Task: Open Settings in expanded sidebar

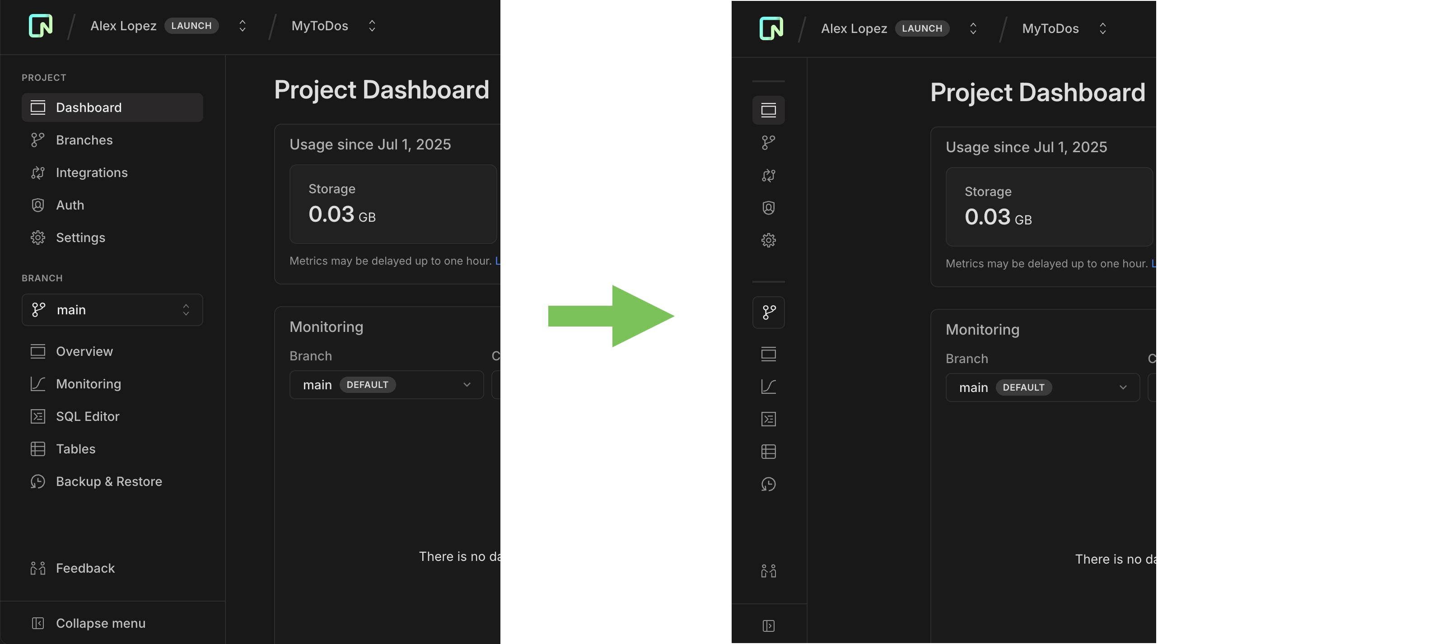Action: [112, 238]
